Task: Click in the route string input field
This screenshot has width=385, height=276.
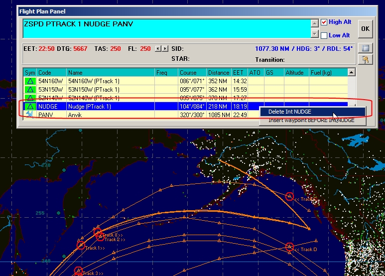Action: [x=167, y=28]
